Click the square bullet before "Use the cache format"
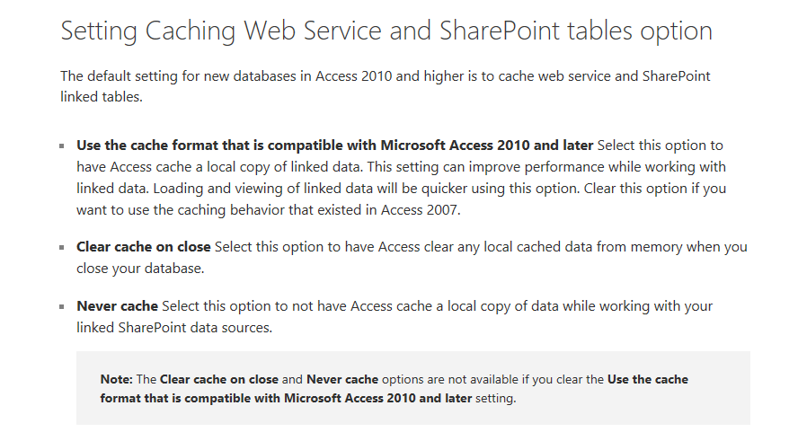Viewport: 798px width, 441px height. (x=62, y=146)
